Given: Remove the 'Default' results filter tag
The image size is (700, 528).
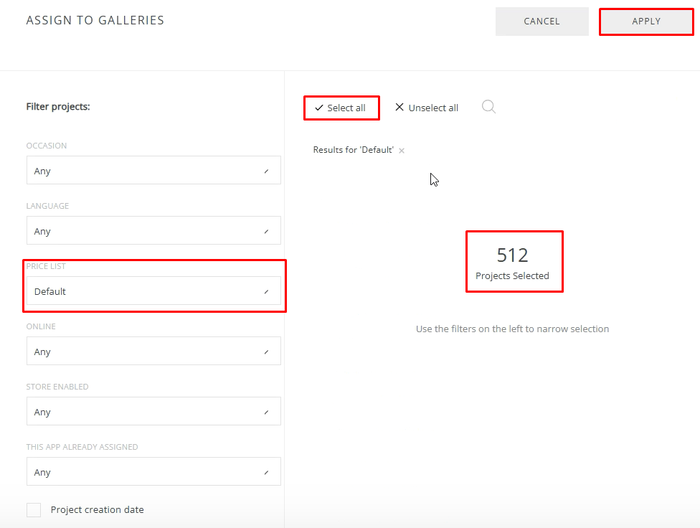Looking at the screenshot, I should click(x=402, y=151).
